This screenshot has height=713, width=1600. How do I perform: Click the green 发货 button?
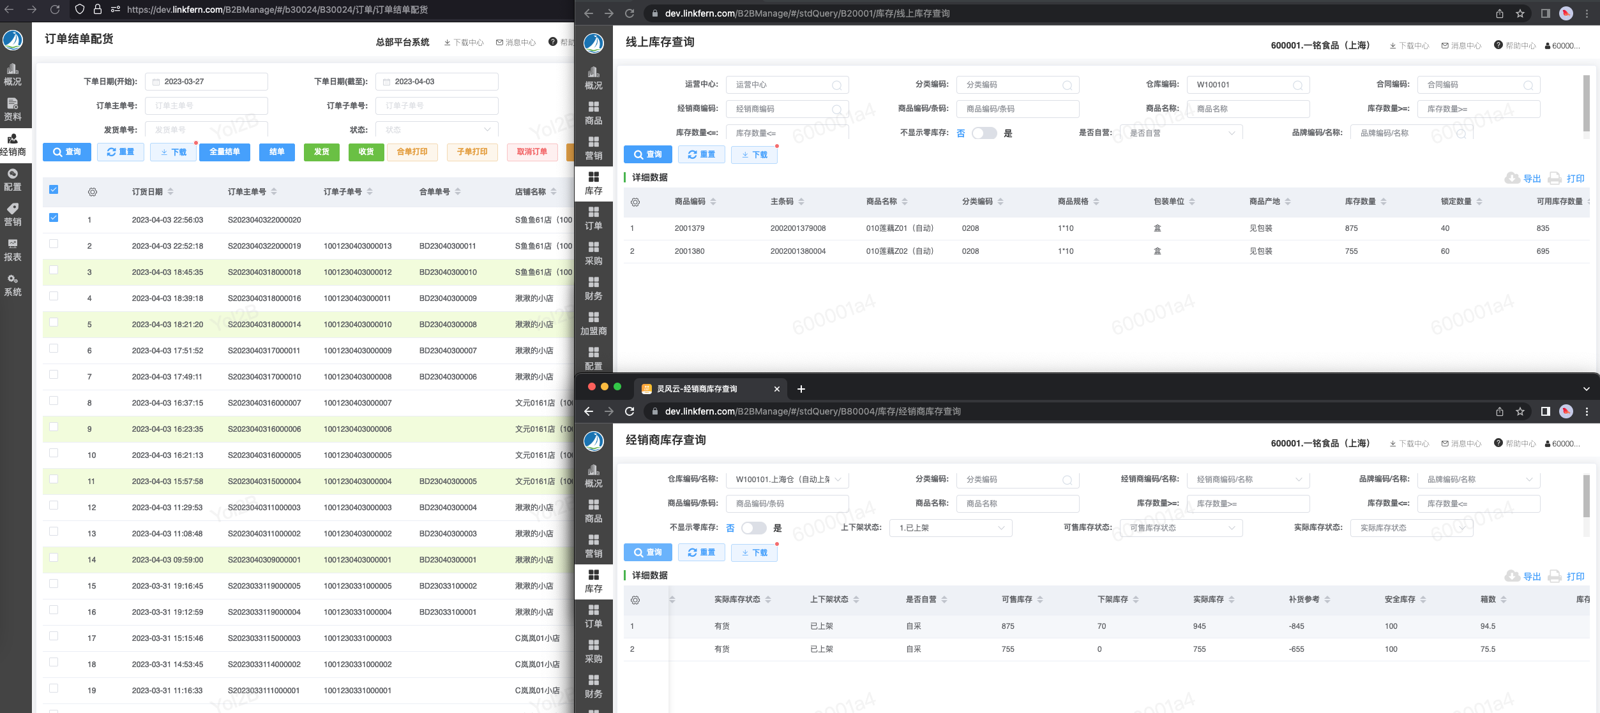tap(322, 152)
